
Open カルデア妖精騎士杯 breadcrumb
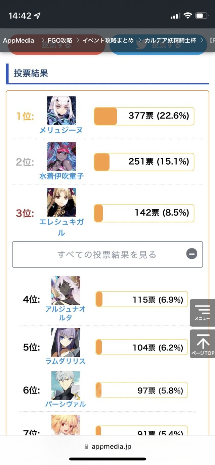coord(170,41)
